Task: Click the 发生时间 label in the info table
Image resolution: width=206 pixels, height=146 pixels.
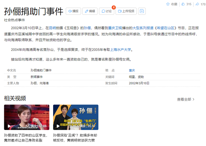Action: [111, 83]
